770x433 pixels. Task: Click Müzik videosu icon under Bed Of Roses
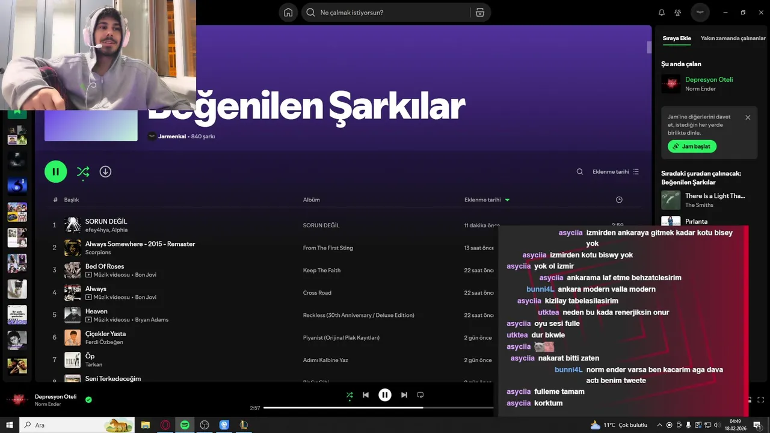[x=88, y=275]
